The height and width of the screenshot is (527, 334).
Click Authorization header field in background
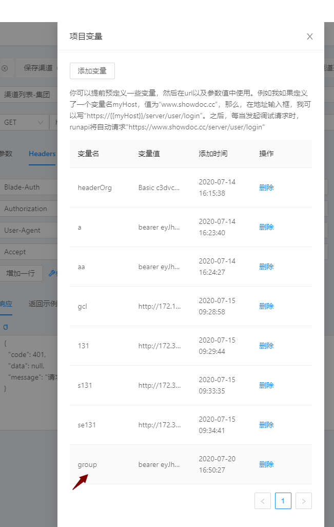[29, 209]
